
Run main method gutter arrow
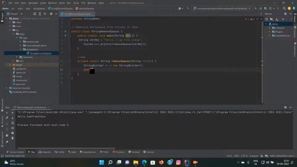tap(65, 36)
